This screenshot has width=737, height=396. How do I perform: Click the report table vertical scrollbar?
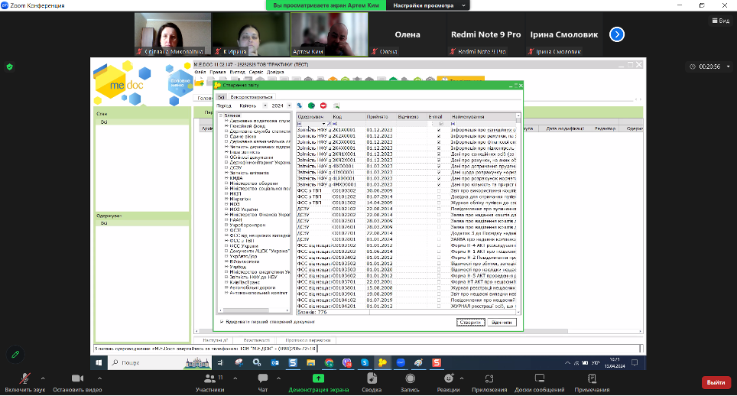tap(518, 214)
